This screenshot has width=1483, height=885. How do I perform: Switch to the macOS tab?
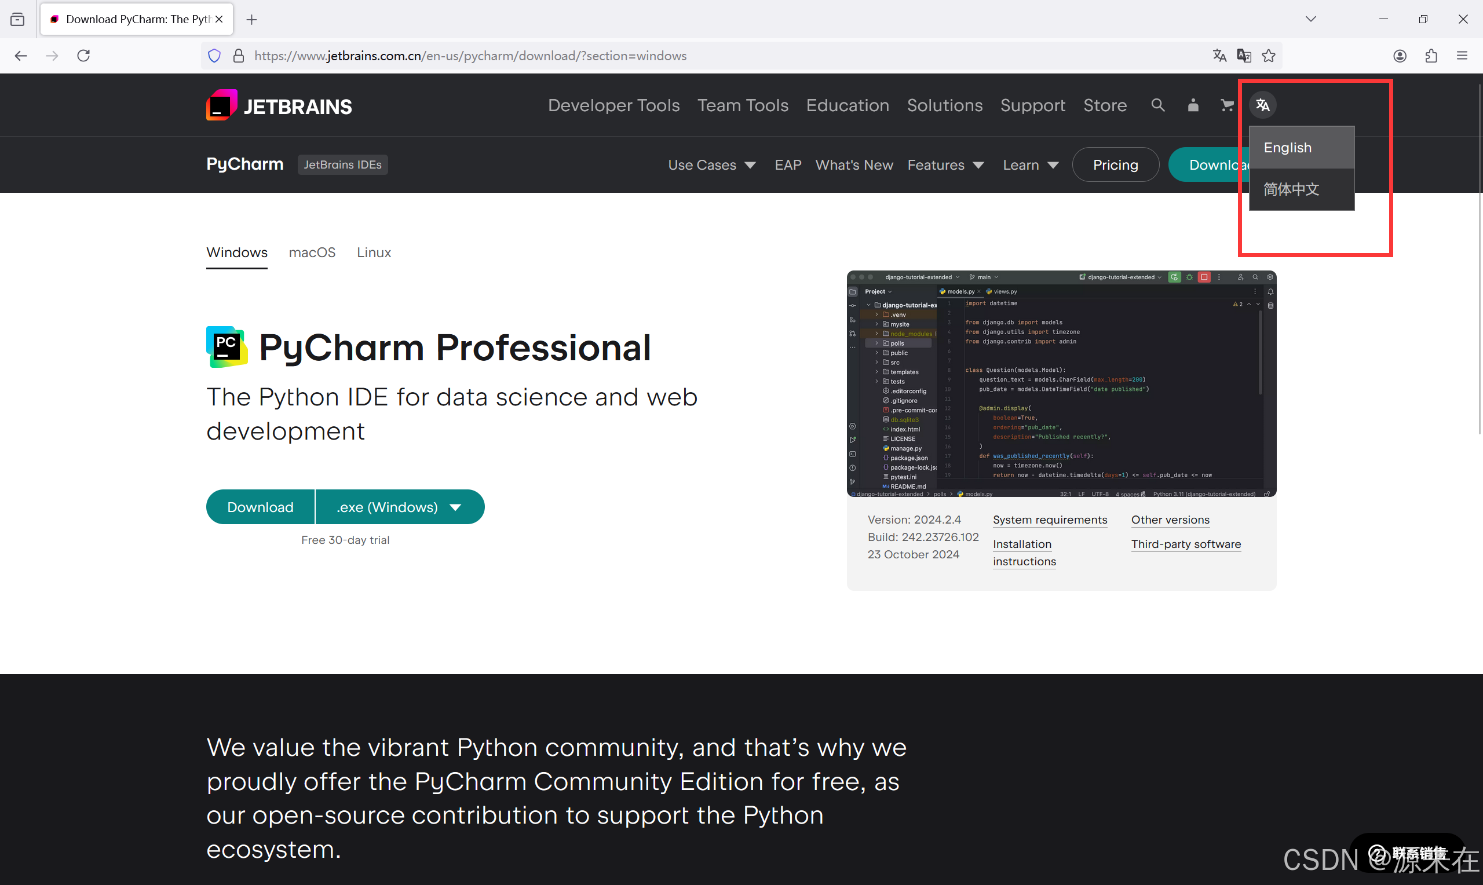(312, 252)
